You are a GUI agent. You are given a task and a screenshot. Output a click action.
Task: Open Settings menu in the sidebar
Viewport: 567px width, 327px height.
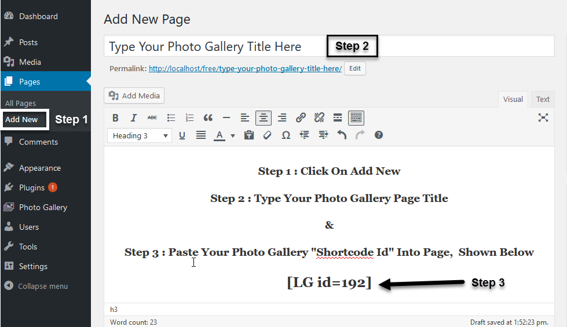46,266
